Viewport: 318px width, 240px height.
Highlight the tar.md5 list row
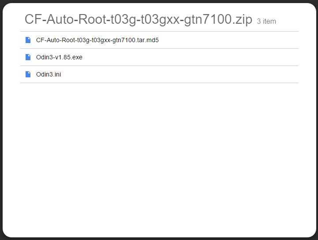click(159, 40)
